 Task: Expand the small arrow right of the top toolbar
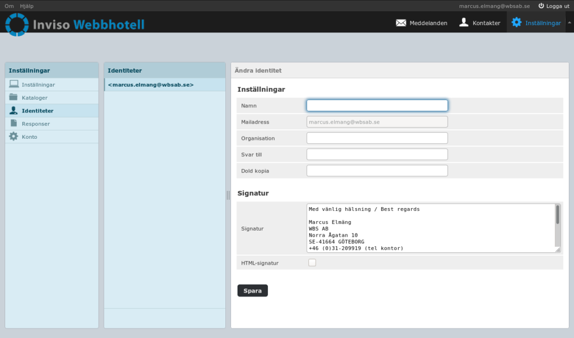[x=570, y=23]
